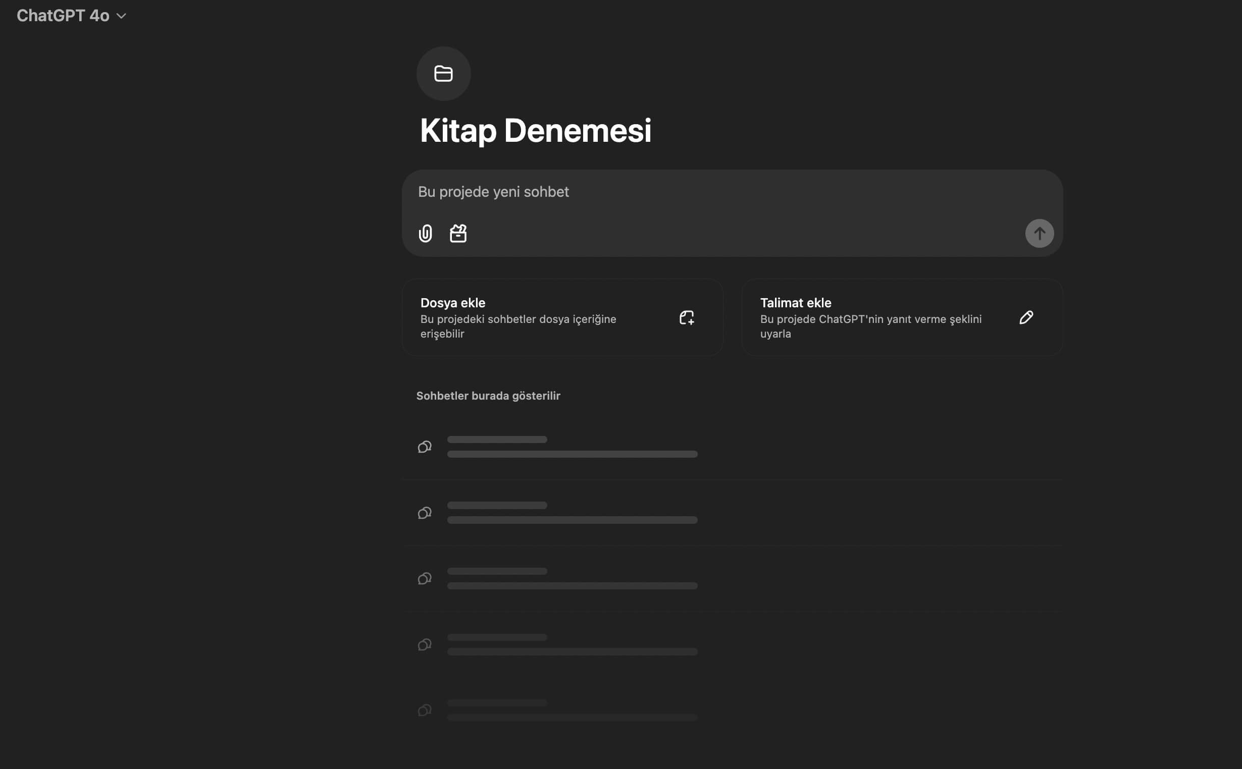This screenshot has width=1242, height=769.
Task: Click the paperclip attach file icon
Action: pos(426,234)
